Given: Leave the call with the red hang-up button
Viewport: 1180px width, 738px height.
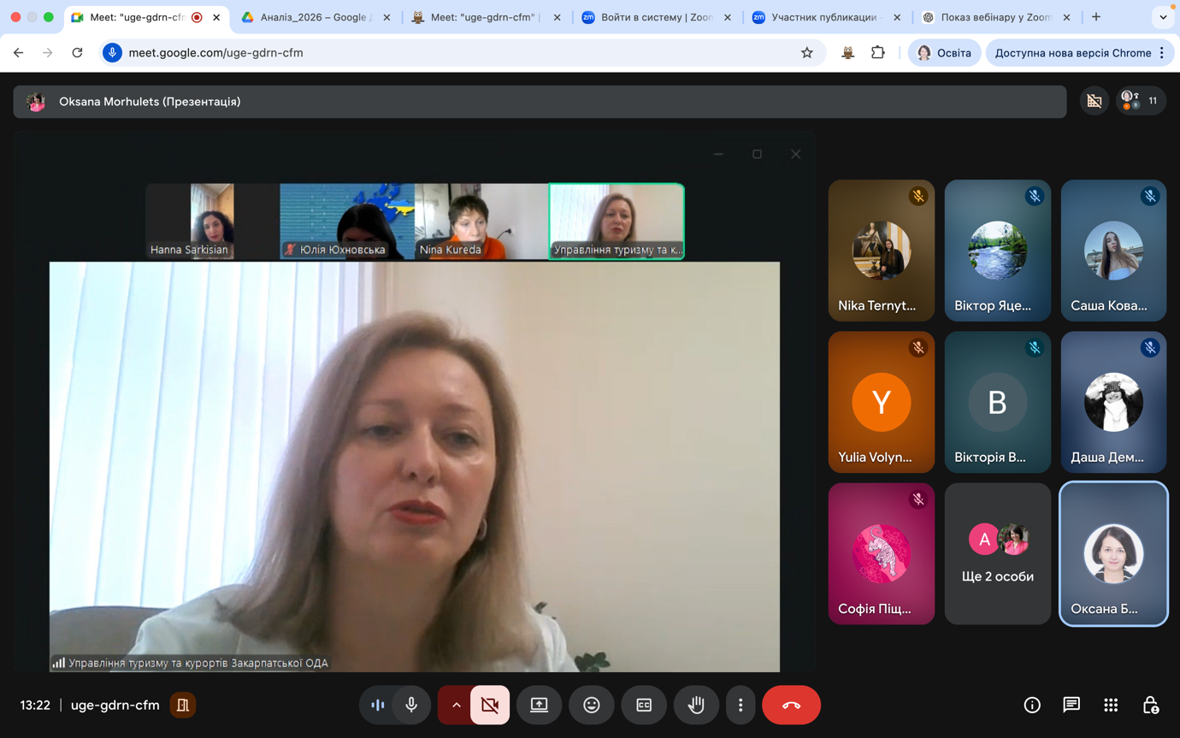Looking at the screenshot, I should coord(791,706).
